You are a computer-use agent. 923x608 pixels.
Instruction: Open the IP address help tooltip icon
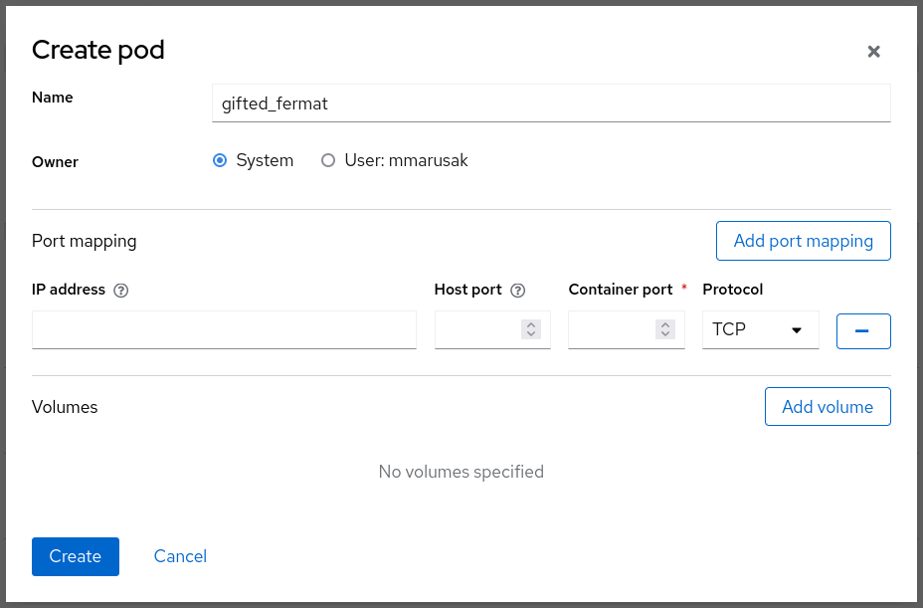click(x=121, y=291)
